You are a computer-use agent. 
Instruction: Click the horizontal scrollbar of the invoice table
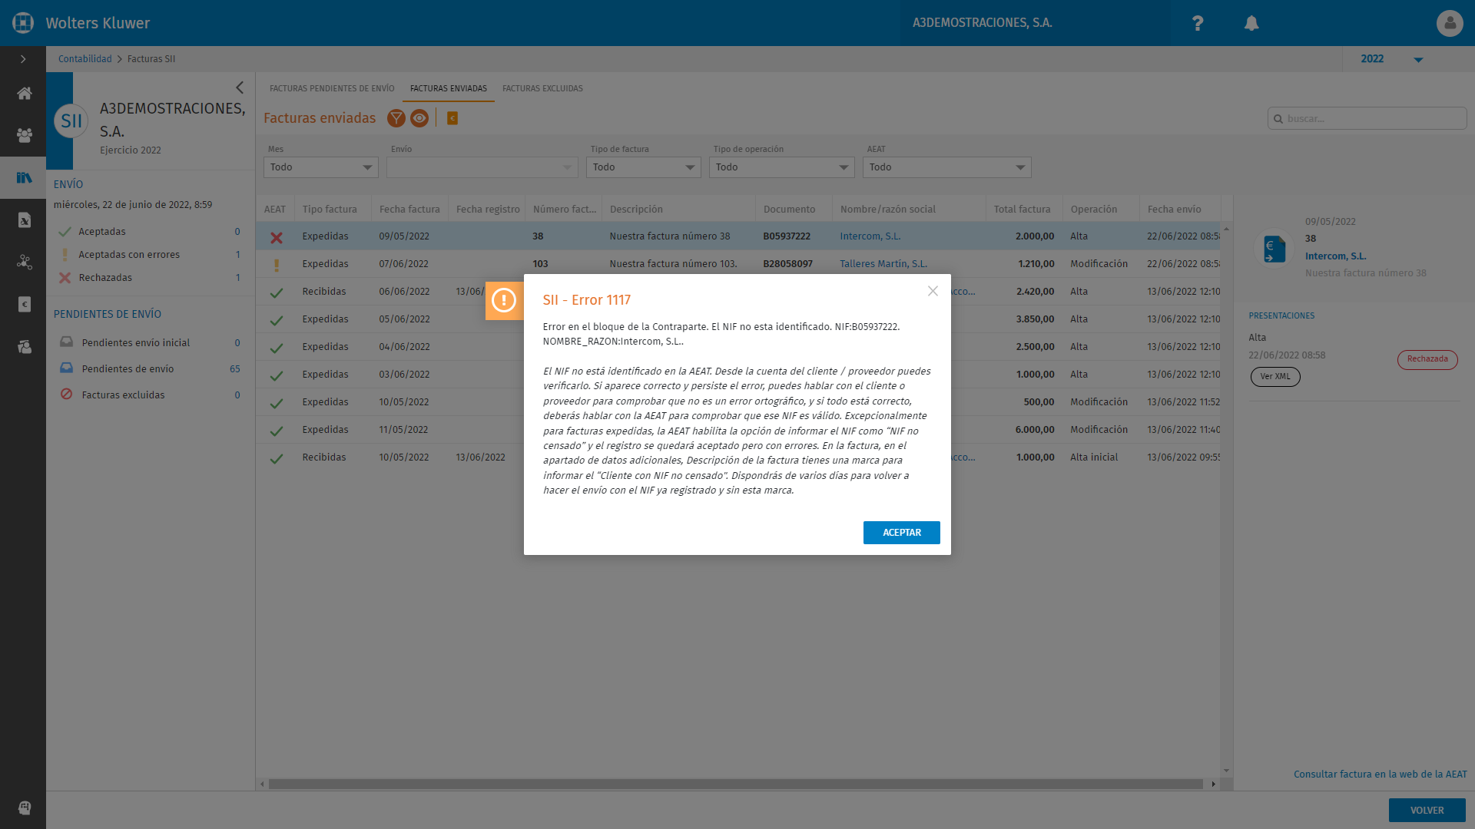pyautogui.click(x=736, y=784)
